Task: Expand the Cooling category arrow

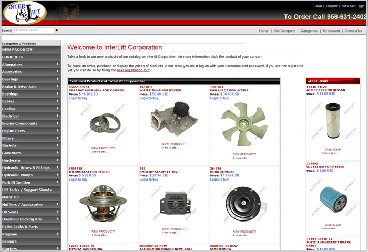Action: [x=58, y=108]
